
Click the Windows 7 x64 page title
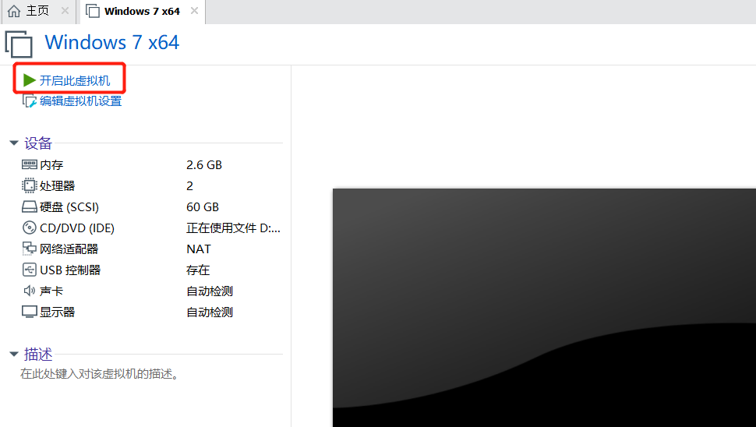(x=112, y=42)
